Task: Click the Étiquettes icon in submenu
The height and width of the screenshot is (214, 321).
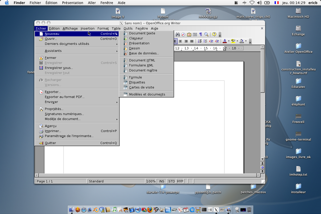Action: (x=125, y=82)
